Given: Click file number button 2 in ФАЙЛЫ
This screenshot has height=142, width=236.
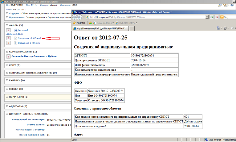Looking at the screenshot, I should pyautogui.click(x=8, y=38).
